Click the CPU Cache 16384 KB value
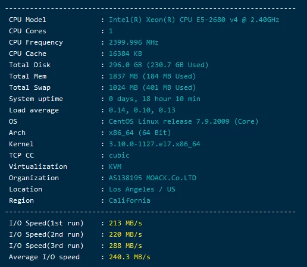The image size is (307, 267). tap(126, 54)
